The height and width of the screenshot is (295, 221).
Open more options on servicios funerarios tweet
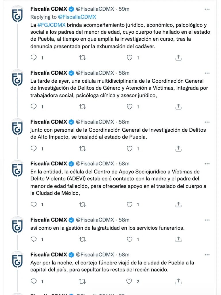click(207, 220)
